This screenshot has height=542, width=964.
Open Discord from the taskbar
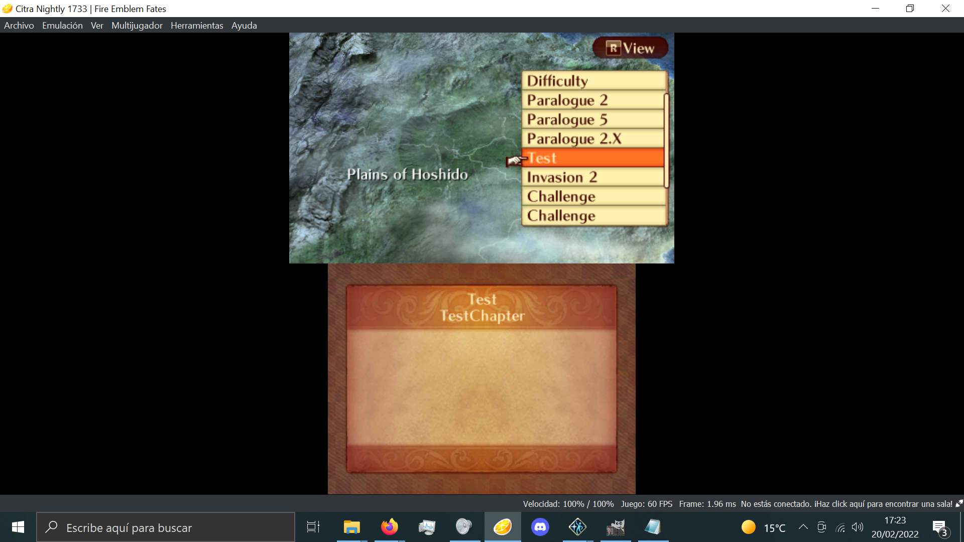(540, 527)
